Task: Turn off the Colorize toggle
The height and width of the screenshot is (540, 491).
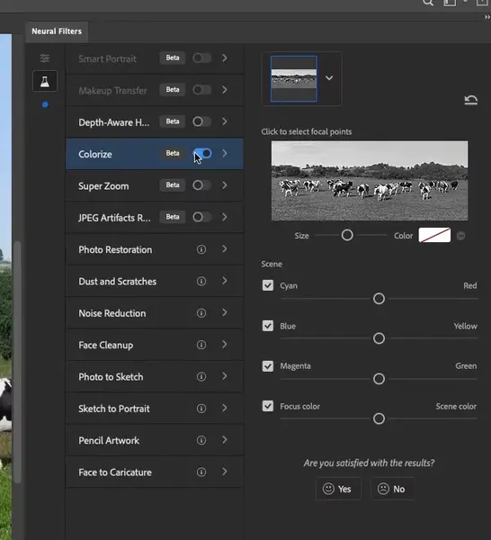Action: tap(202, 154)
